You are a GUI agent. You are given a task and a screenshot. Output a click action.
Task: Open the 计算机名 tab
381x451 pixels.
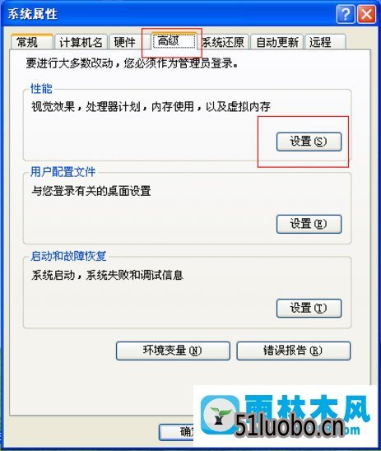[81, 42]
